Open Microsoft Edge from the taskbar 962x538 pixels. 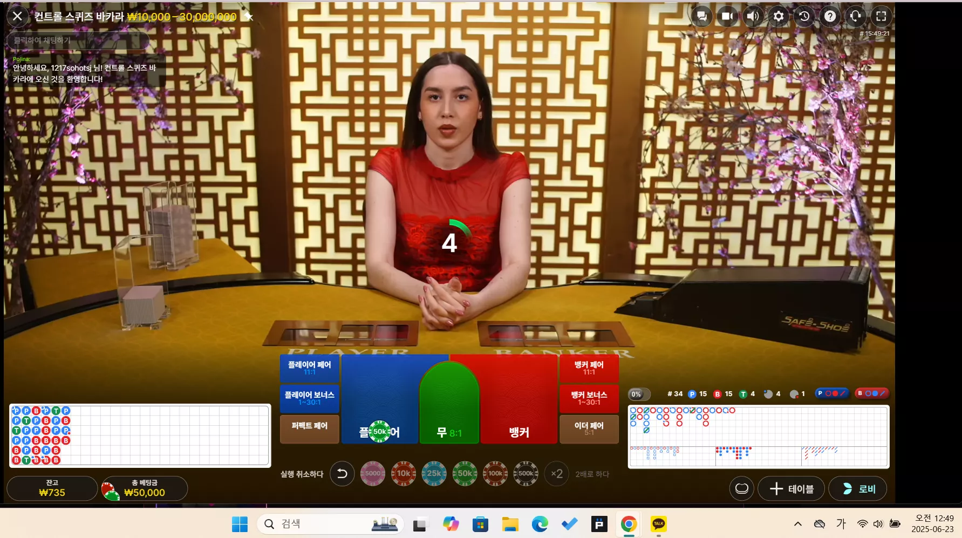(540, 524)
